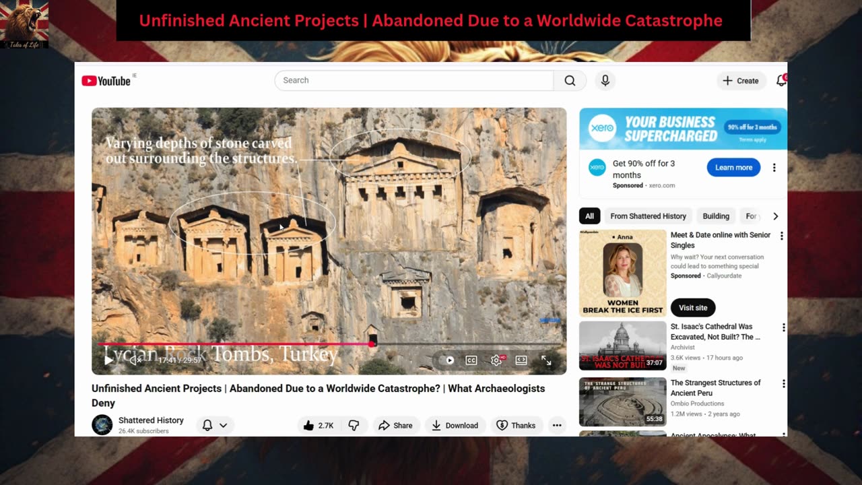Click subscription notification bell icon
This screenshot has height=485, width=862.
coord(207,425)
